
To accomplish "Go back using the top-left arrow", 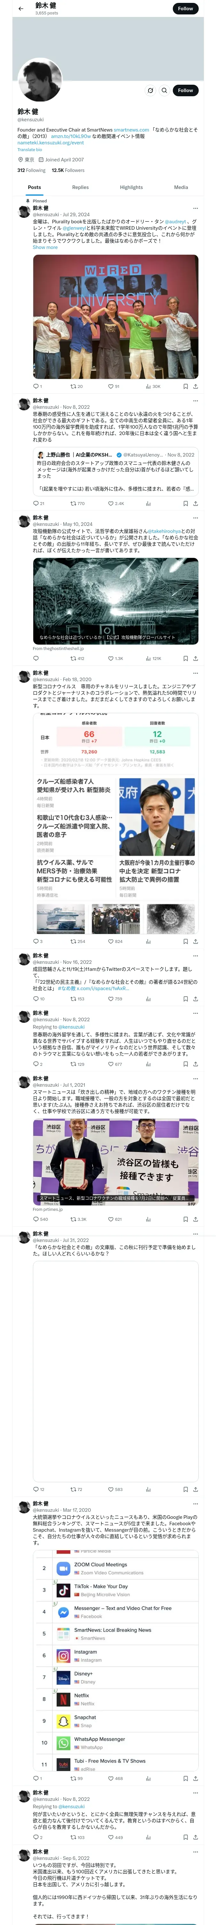I will (21, 8).
